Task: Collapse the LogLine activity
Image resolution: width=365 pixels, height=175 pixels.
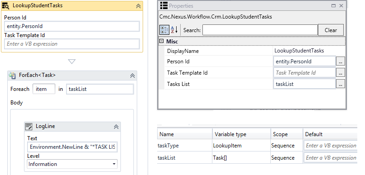Action: (116, 127)
